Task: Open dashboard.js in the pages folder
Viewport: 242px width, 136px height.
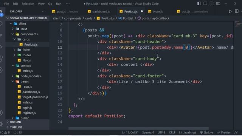Action: (28, 92)
